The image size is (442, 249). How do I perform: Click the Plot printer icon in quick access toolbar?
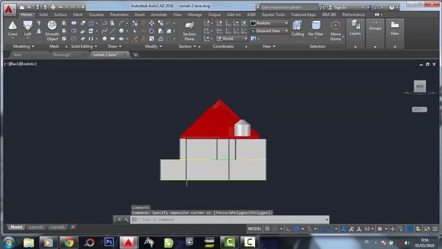52,7
